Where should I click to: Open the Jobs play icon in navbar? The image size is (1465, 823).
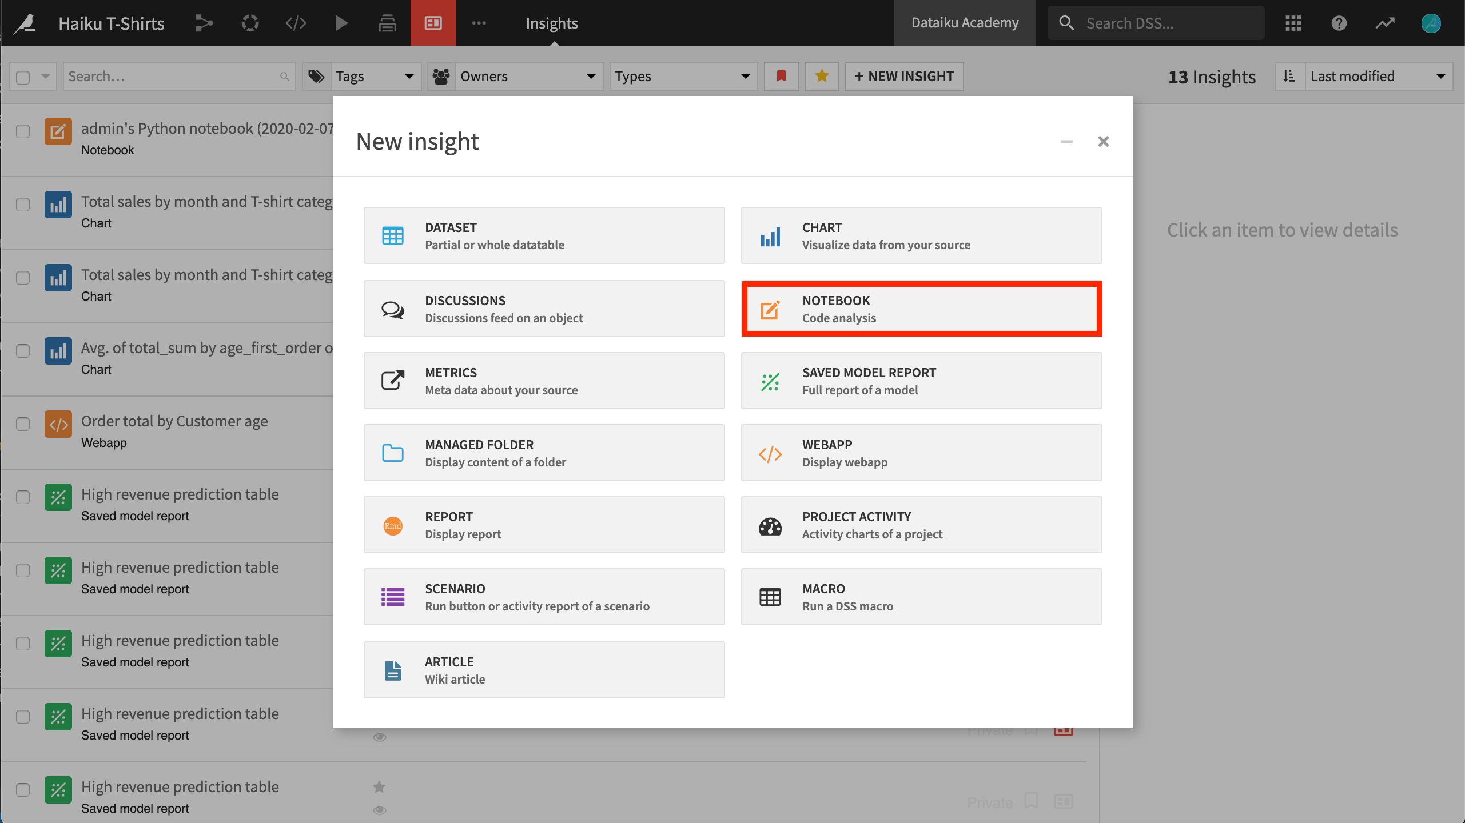point(341,23)
